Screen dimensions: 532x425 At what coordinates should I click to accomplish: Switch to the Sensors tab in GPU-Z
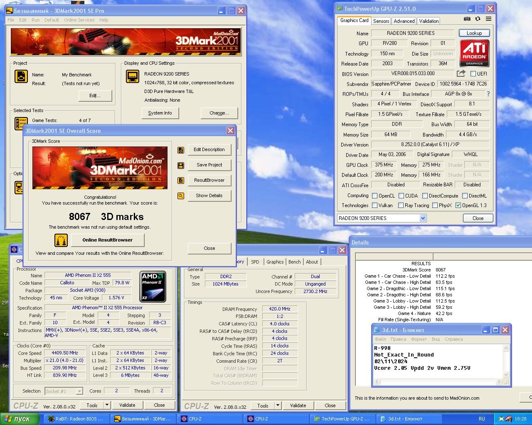coord(381,21)
